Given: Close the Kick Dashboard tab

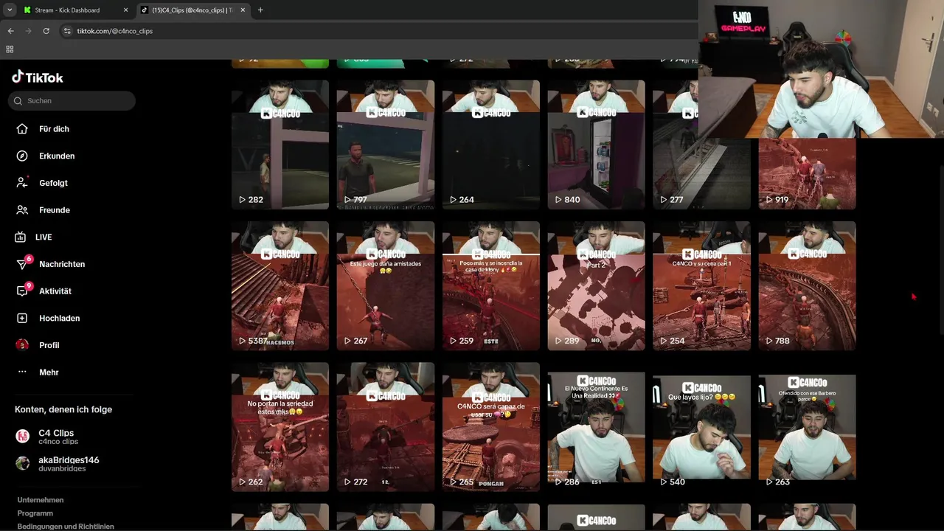Looking at the screenshot, I should coord(125,10).
